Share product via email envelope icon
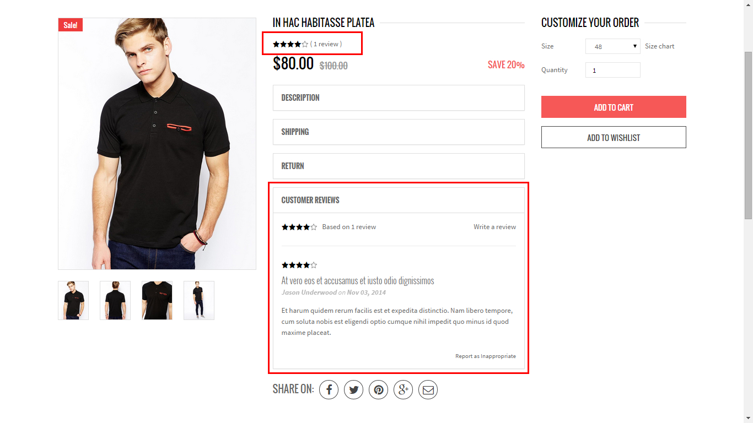This screenshot has height=423, width=753. [x=428, y=390]
